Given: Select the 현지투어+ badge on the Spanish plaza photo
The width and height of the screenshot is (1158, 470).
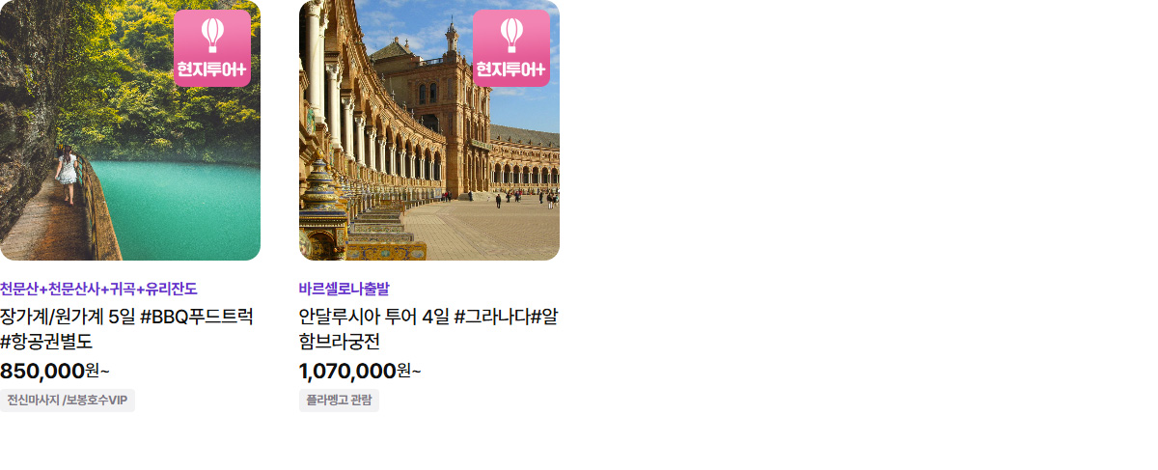Looking at the screenshot, I should (x=511, y=48).
